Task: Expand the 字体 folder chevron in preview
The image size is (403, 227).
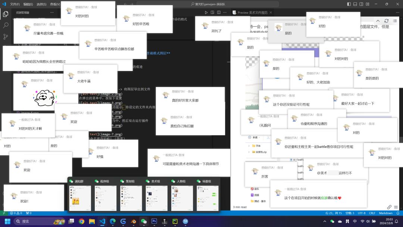Action: point(249,146)
